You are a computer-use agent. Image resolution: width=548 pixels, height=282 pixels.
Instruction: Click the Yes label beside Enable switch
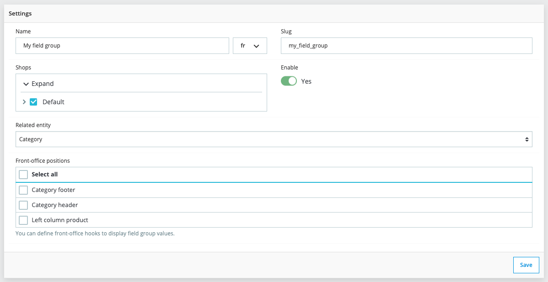306,81
